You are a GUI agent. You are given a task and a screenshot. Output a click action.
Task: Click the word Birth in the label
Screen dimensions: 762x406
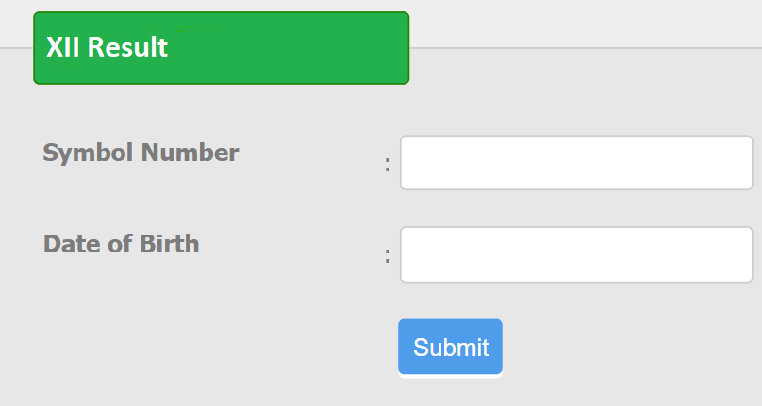click(x=170, y=244)
